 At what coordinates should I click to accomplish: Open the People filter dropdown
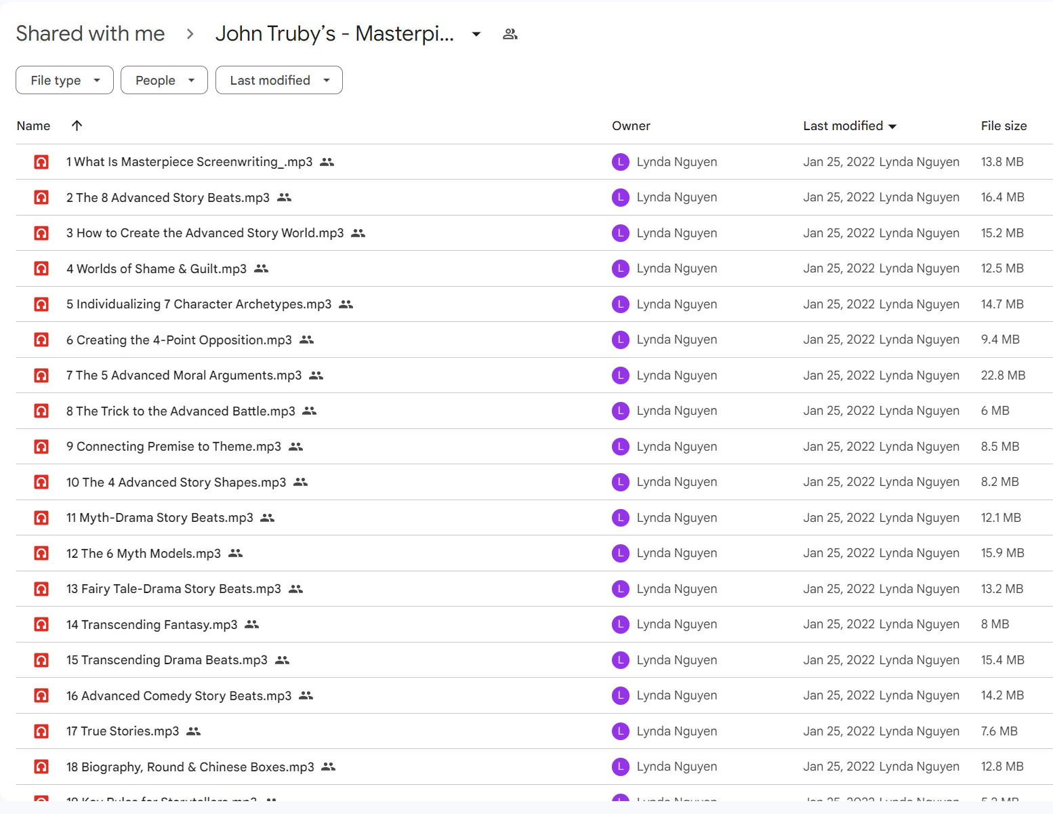click(x=164, y=80)
